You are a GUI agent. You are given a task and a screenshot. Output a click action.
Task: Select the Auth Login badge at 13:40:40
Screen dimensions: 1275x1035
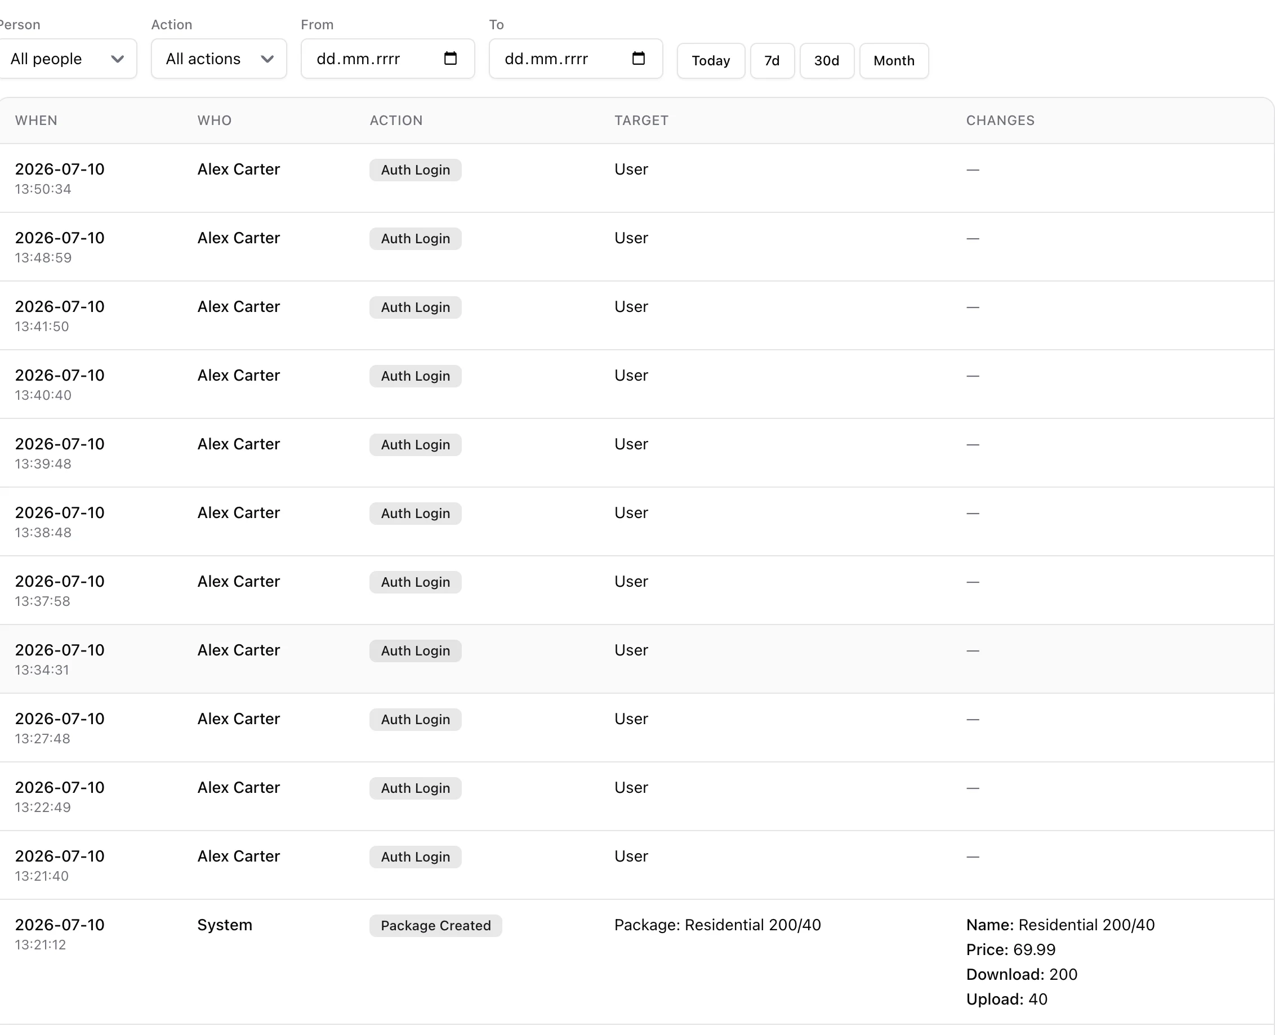click(415, 376)
